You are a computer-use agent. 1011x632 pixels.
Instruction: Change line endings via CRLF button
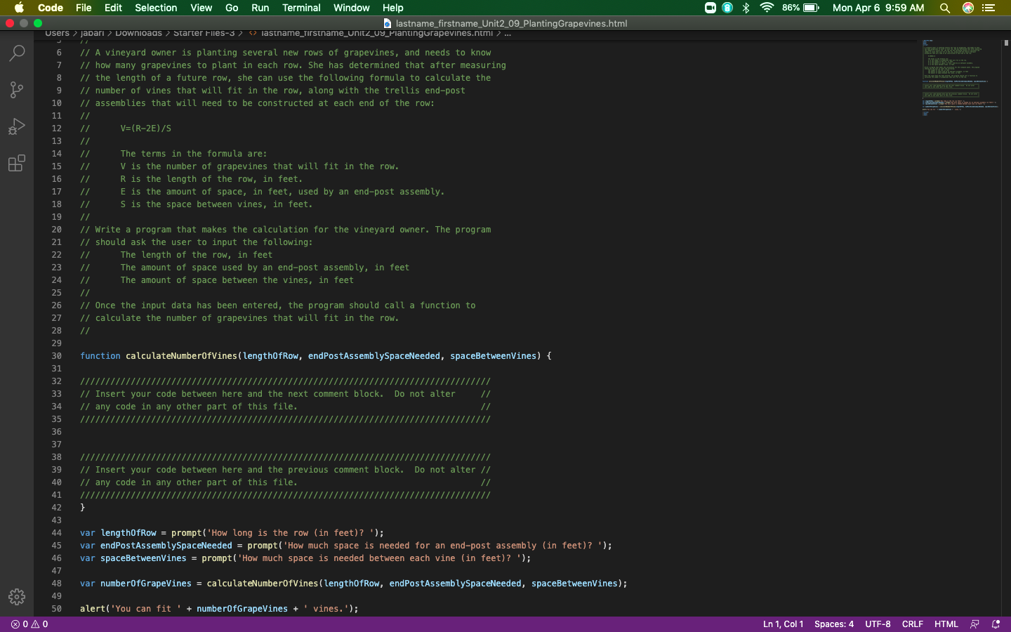[x=912, y=624]
